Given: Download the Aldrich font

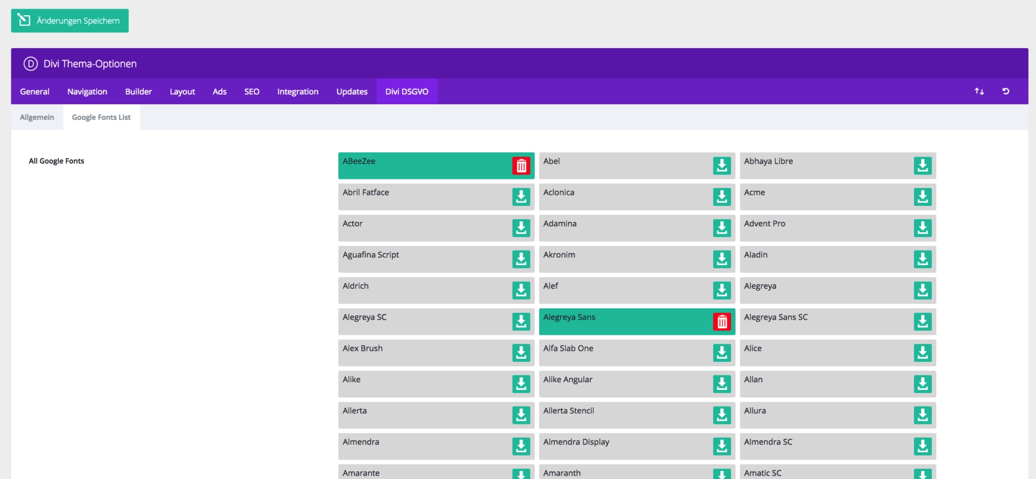Looking at the screenshot, I should click(521, 291).
